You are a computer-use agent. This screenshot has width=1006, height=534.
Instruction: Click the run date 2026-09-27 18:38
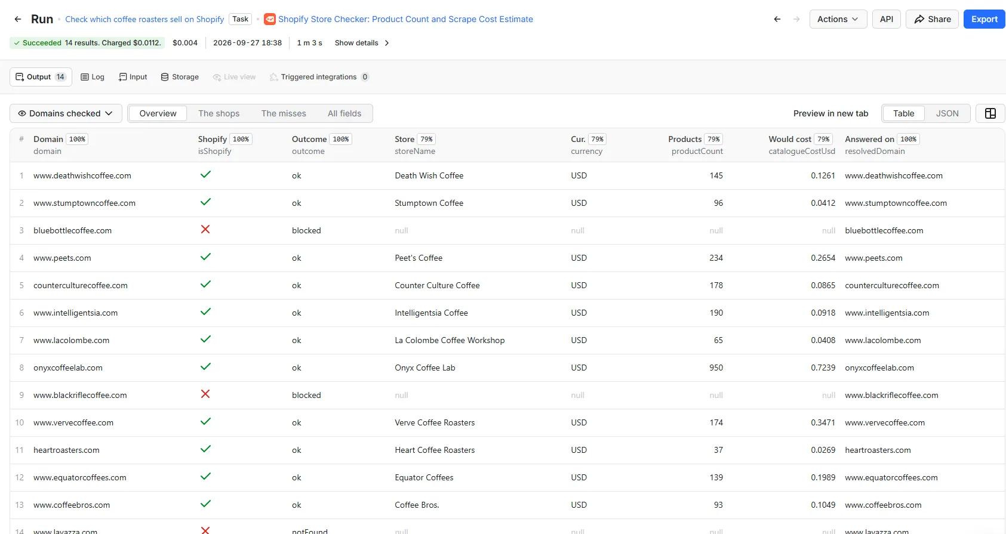(x=247, y=43)
